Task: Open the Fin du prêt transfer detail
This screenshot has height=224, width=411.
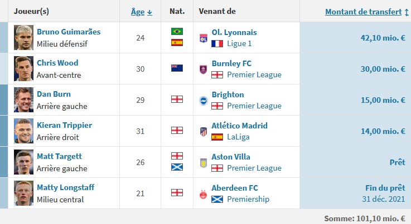Action: click(385, 188)
